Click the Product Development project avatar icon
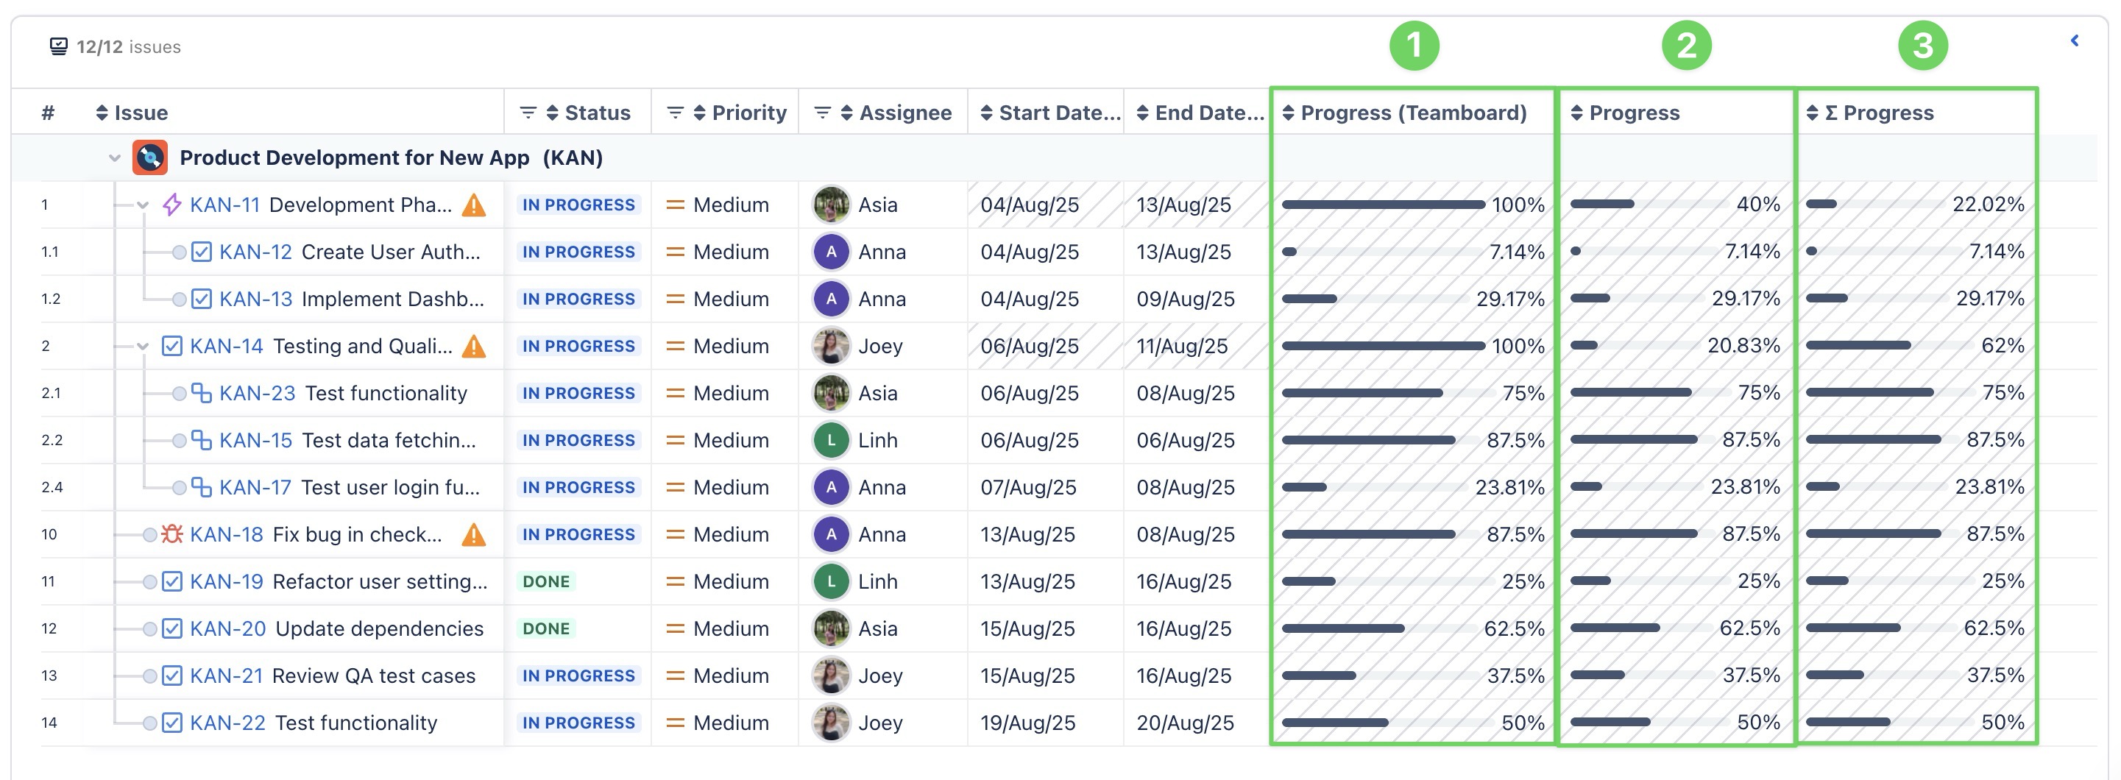The height and width of the screenshot is (780, 2121). 150,158
